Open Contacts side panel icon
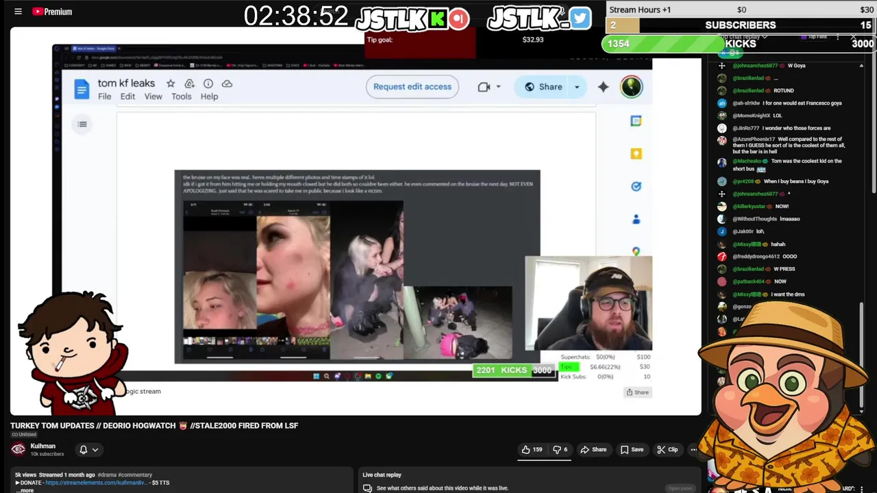877x493 pixels. (x=636, y=219)
